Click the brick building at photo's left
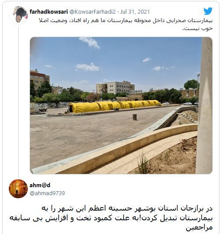Screen dimensions: 222x234 (x=39, y=79)
